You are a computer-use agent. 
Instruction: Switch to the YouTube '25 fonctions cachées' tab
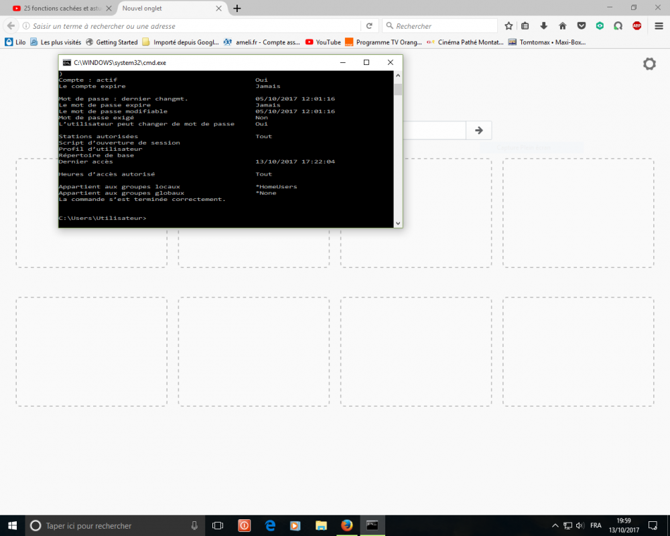click(x=59, y=8)
